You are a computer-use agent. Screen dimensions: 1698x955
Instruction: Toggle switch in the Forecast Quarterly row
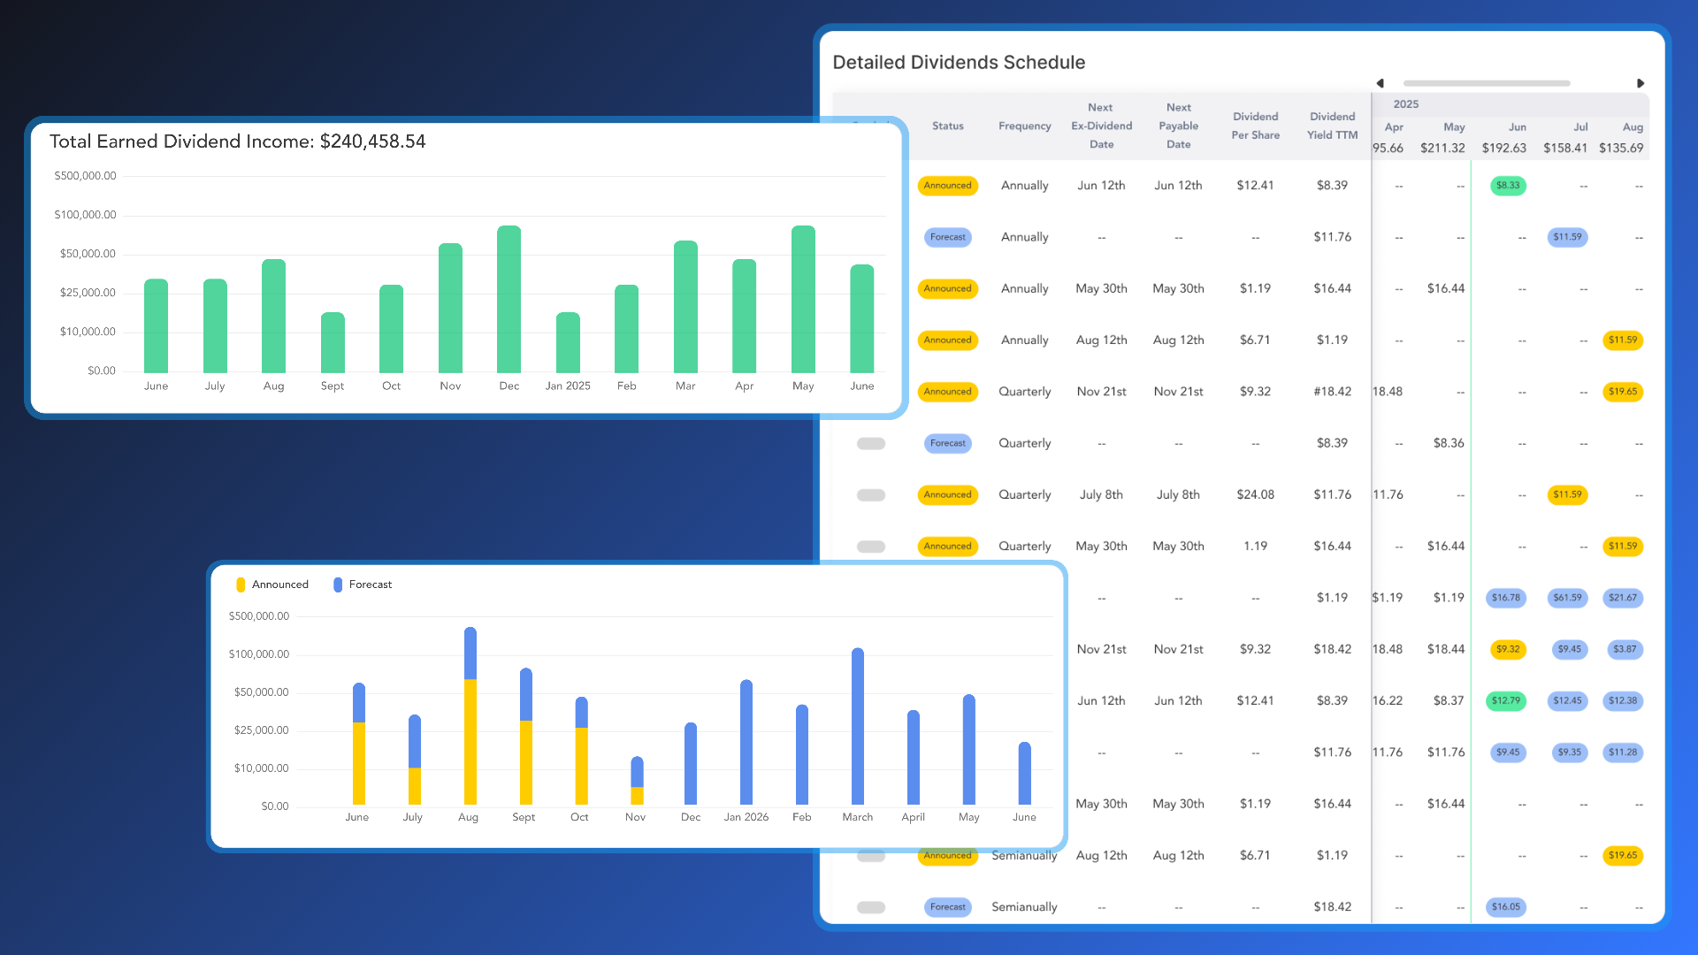871,444
